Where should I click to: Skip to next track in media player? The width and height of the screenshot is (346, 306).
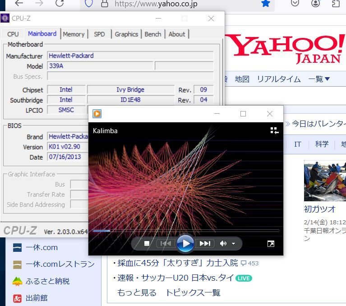tap(205, 243)
